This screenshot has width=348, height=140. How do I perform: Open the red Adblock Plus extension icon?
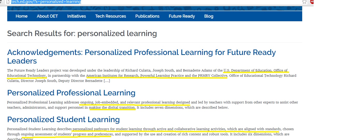coord(312,2)
